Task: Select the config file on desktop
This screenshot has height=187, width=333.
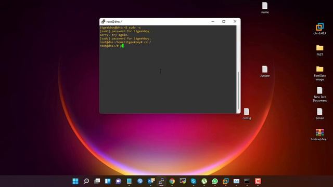Action: [247, 114]
